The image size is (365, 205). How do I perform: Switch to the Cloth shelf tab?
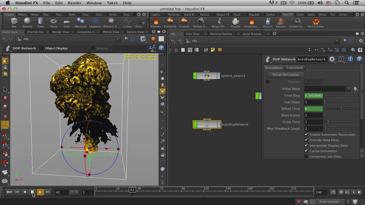pyautogui.click(x=300, y=15)
